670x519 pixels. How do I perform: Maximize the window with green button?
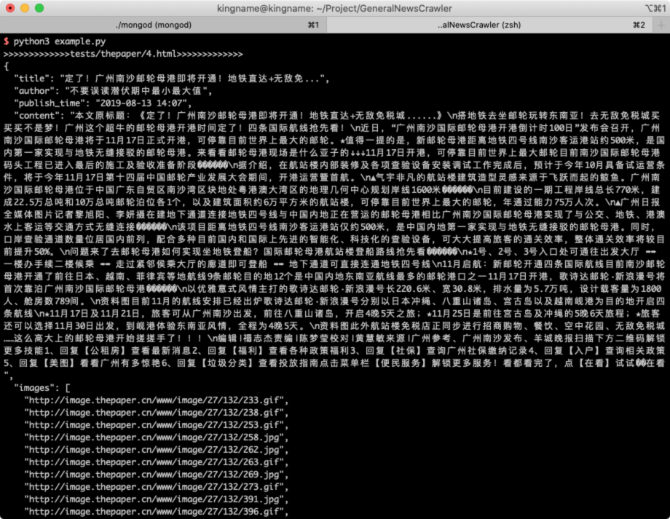pyautogui.click(x=40, y=8)
